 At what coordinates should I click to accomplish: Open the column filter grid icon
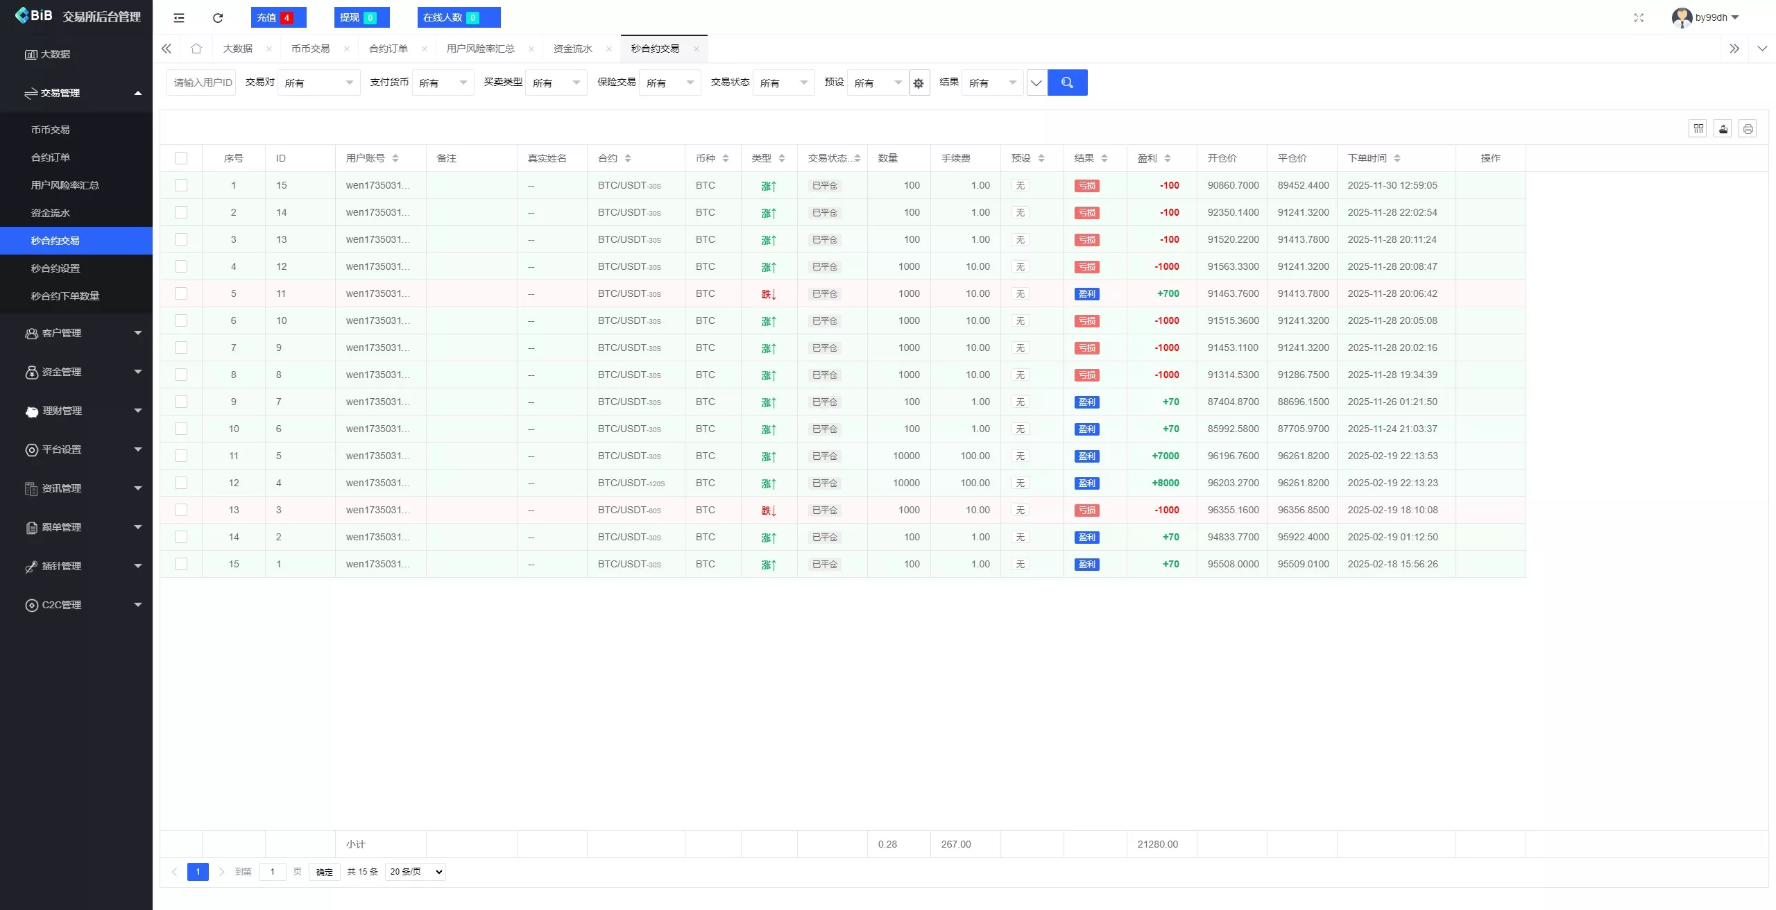coord(1698,129)
